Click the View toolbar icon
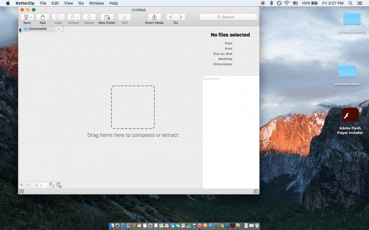The image size is (369, 230). click(57, 17)
